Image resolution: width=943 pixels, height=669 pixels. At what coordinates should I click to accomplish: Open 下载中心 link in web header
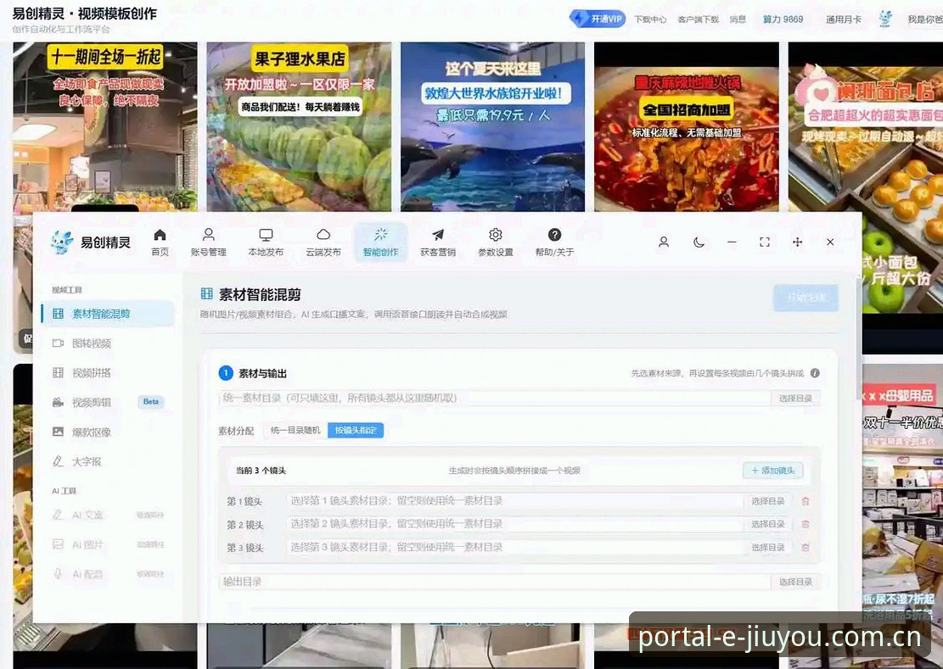[650, 20]
